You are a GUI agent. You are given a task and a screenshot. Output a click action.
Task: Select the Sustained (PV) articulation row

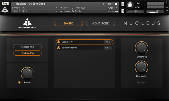coord(84,48)
